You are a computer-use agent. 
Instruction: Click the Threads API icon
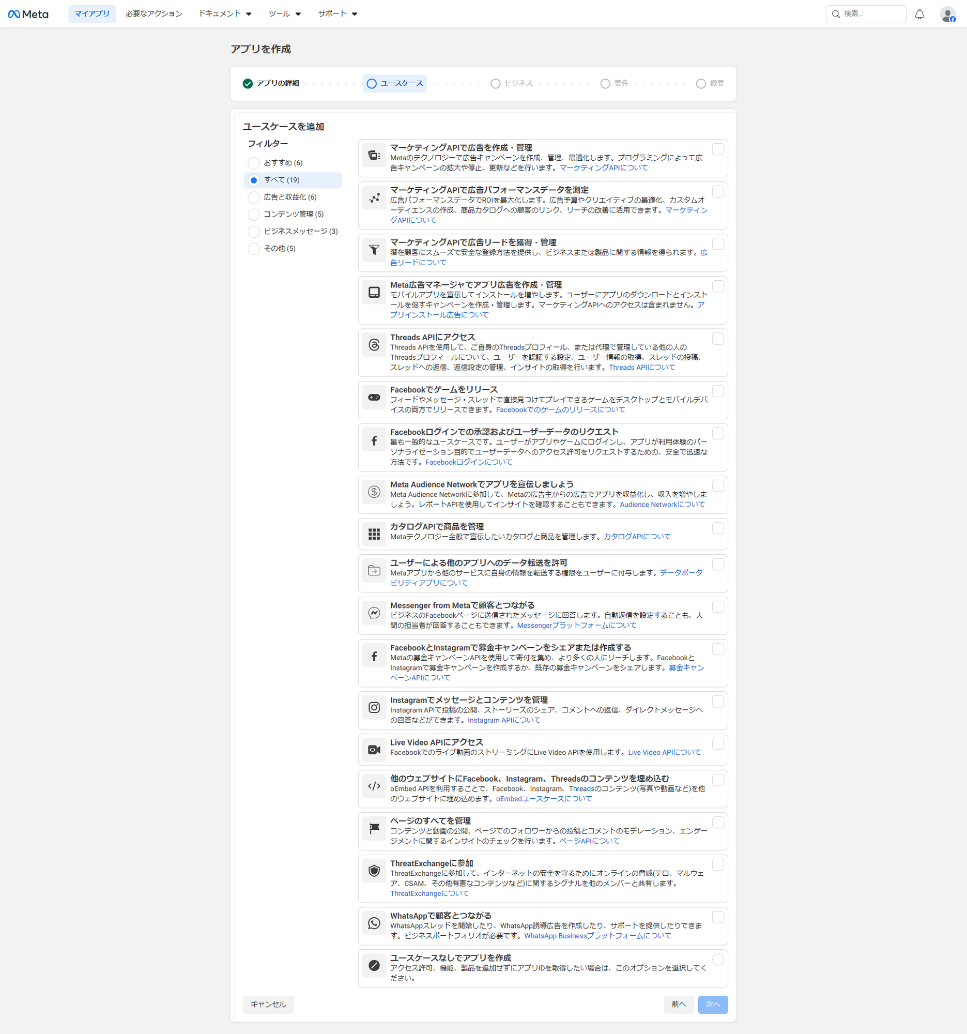[x=374, y=345]
